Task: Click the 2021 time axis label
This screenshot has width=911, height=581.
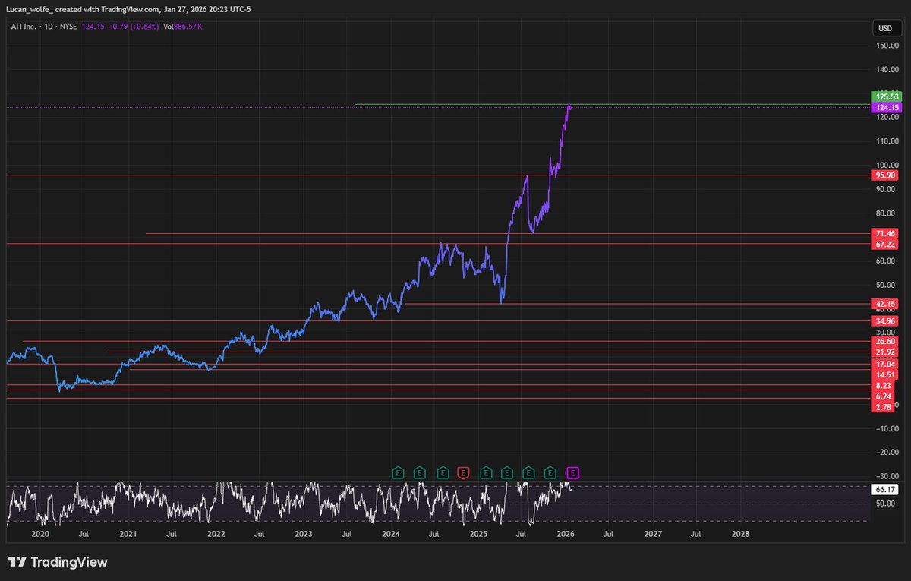Action: (128, 535)
